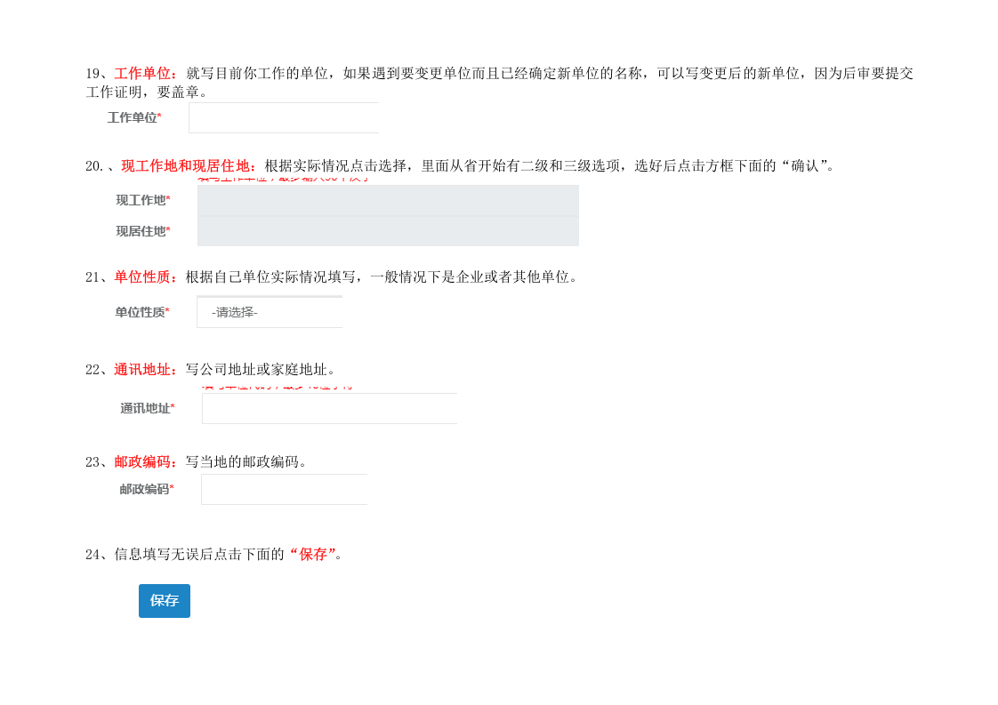Click red “保存” text in item 24
This screenshot has width=998, height=705.
pos(312,554)
